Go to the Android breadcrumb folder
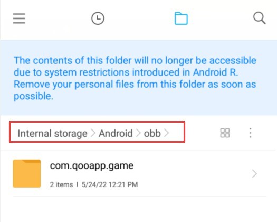Screen dimensions: 277x222 pos(116,133)
